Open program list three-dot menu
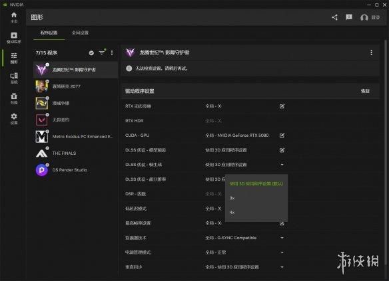Screen dimensions: 389x281 click(x=112, y=52)
